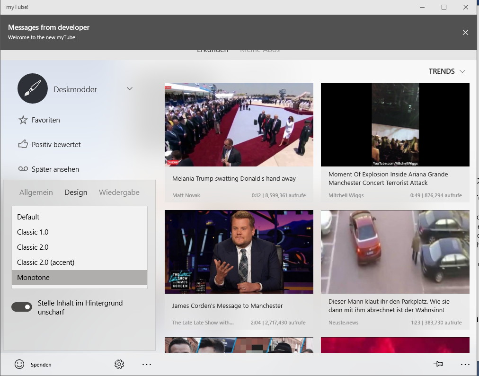
Task: Open the Später ansehen list
Action: pos(55,169)
